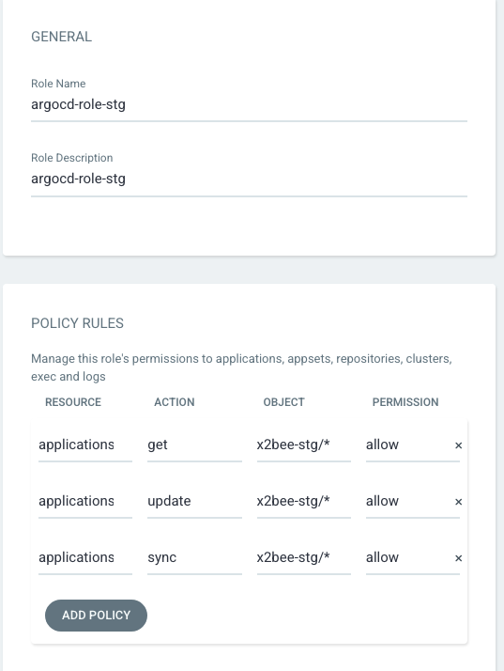This screenshot has height=671, width=504.
Task: Open resource field in the sync row
Action: (85, 557)
